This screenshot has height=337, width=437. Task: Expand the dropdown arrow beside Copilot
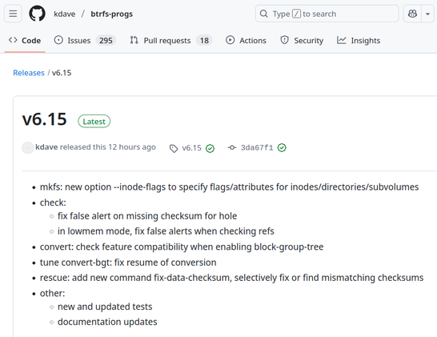click(427, 14)
